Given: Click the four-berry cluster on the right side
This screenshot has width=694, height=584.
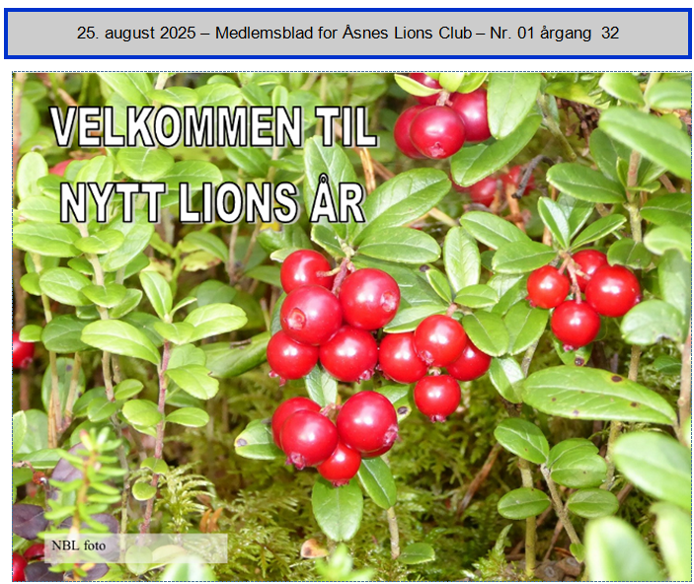Looking at the screenshot, I should point(583,294).
